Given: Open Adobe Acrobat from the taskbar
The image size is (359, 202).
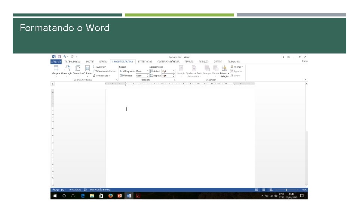Looking at the screenshot, I should [138, 196].
